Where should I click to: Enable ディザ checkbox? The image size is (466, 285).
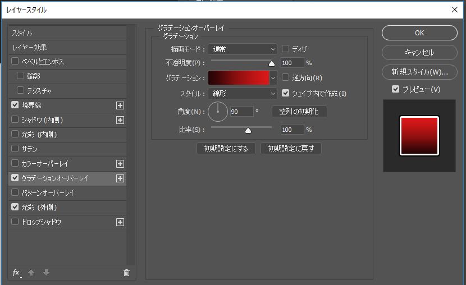(285, 48)
